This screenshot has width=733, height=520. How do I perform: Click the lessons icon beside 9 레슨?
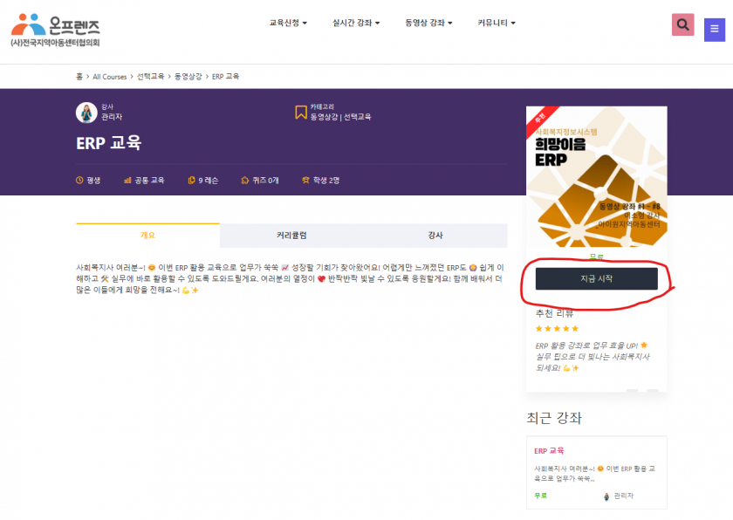[x=191, y=181]
